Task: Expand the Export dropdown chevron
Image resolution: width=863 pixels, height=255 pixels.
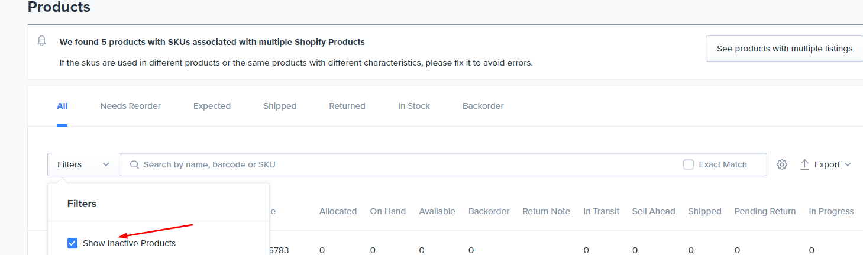Action: pos(848,164)
